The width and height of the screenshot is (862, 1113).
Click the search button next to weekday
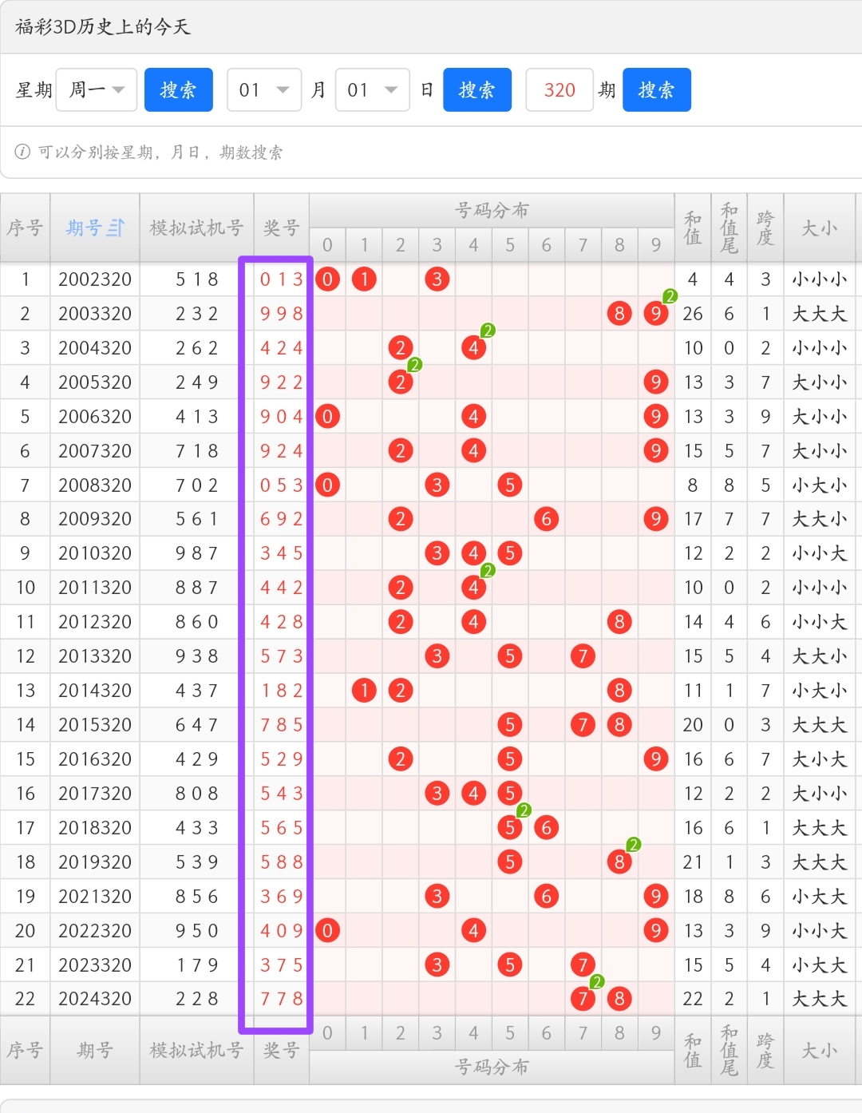pyautogui.click(x=178, y=90)
